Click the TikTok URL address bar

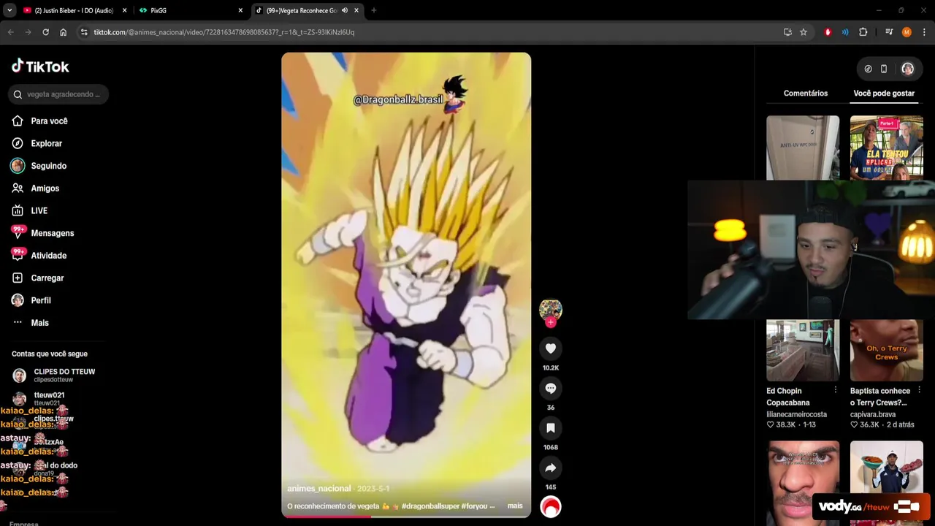click(x=431, y=32)
